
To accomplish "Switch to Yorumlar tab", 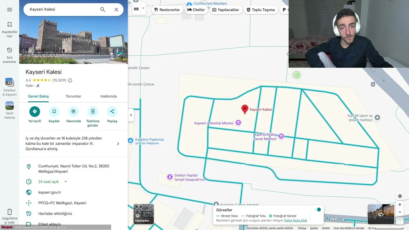I will pyautogui.click(x=73, y=96).
